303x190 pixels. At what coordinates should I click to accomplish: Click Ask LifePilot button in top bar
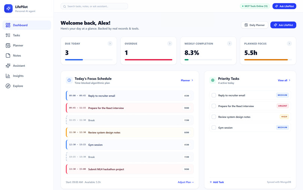(284, 6)
